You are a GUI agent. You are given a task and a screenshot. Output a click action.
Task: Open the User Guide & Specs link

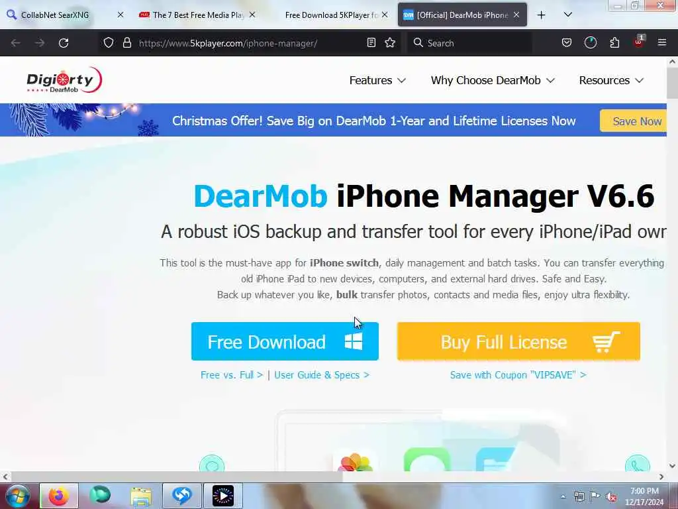tap(322, 375)
